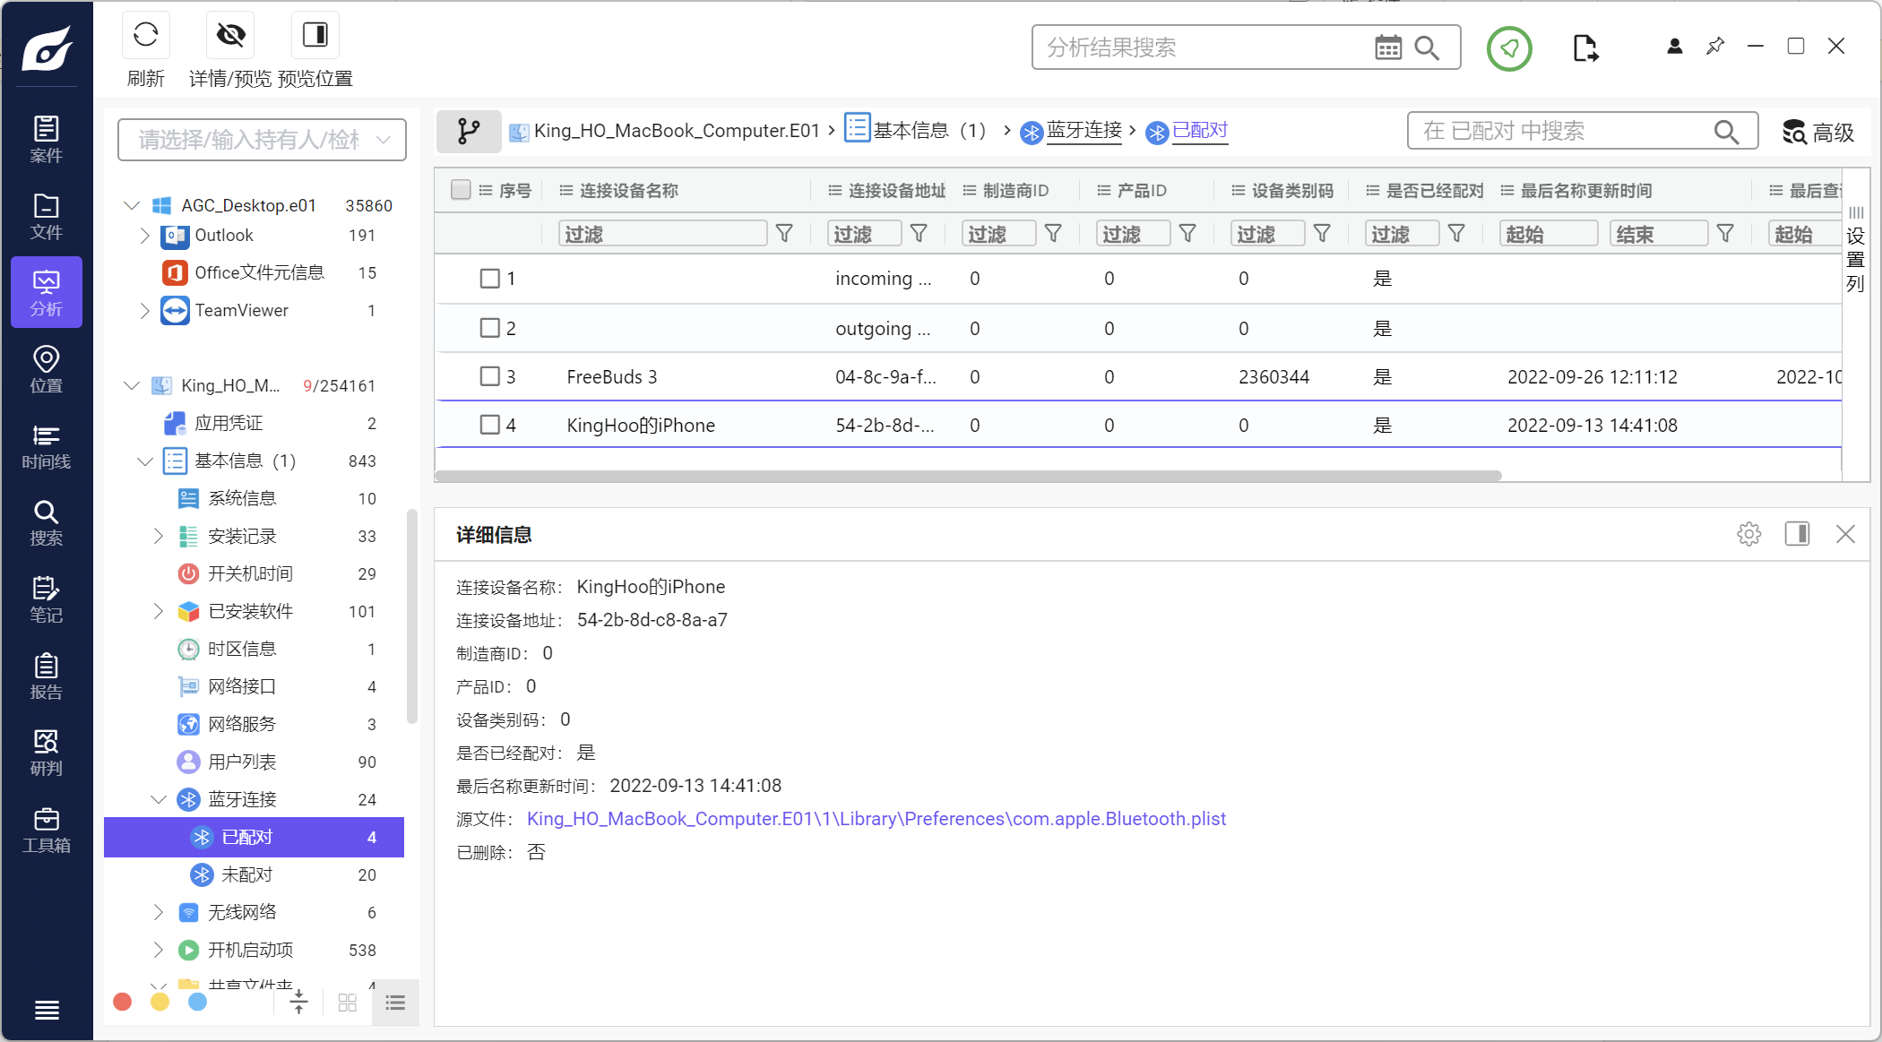This screenshot has width=1882, height=1042.
Task: Click the 连接设备名称 column header
Action: click(628, 190)
